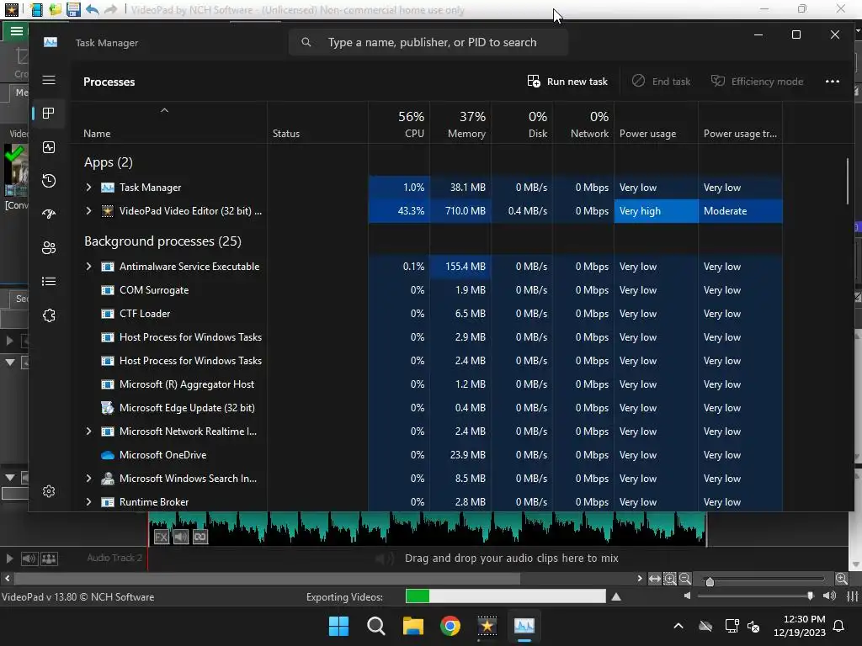Viewport: 862px width, 646px height.
Task: Click Audio Track 2 group people icon
Action: (49, 559)
